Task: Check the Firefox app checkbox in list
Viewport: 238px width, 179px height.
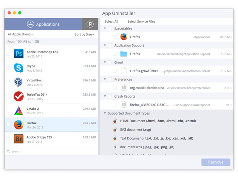Action: pyautogui.click(x=8, y=125)
